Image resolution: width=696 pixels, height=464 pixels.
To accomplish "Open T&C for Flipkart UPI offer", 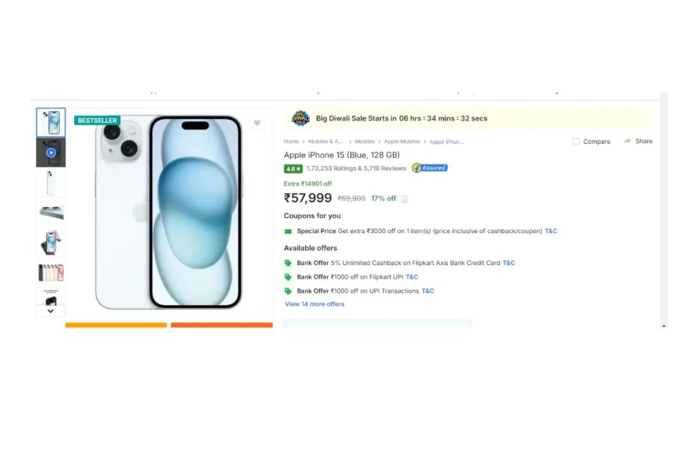I will click(x=412, y=276).
